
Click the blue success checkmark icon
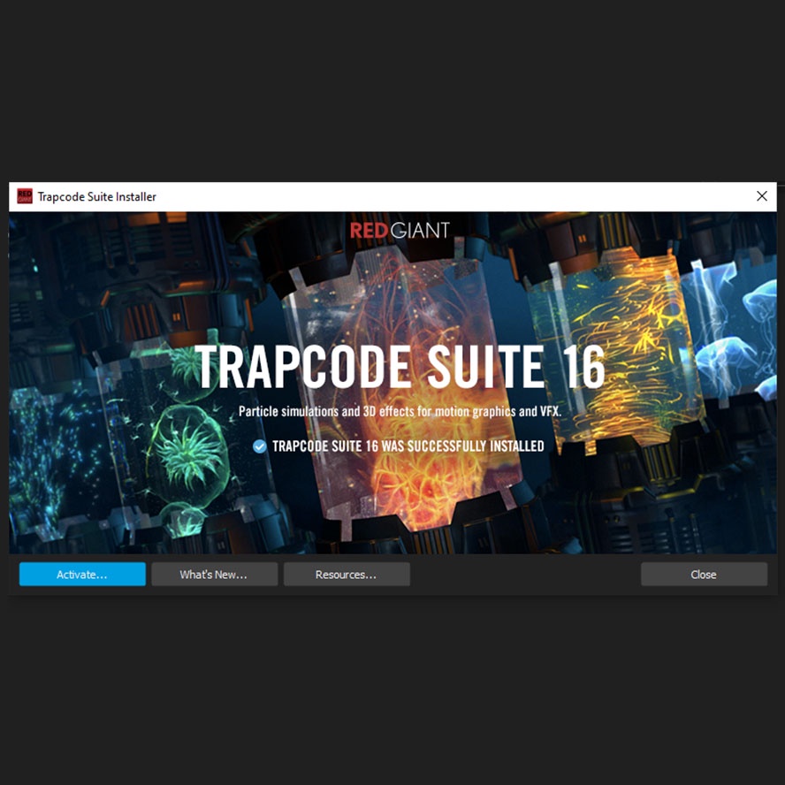[259, 446]
